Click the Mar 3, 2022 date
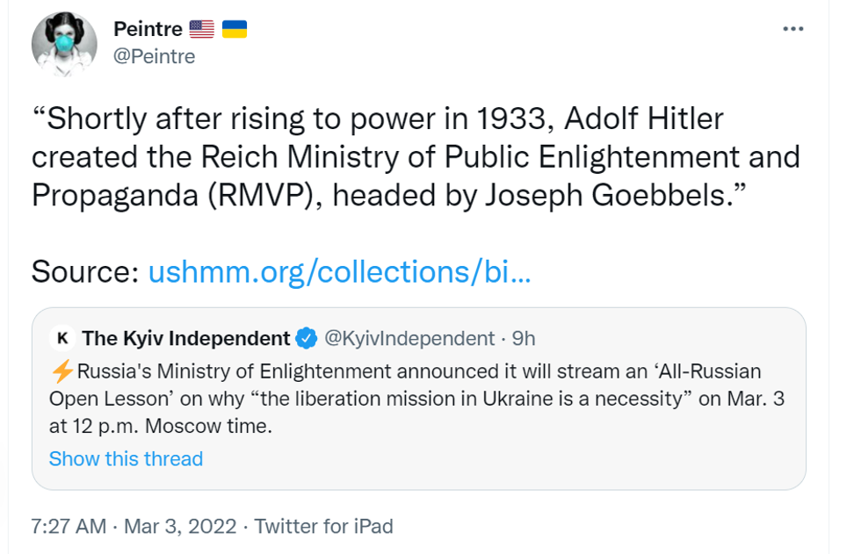The width and height of the screenshot is (861, 554). [180, 526]
